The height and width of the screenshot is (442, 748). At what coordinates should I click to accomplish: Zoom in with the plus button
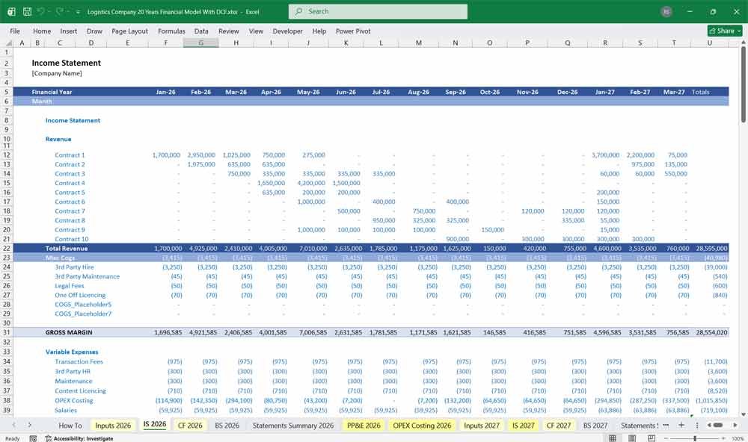725,438
